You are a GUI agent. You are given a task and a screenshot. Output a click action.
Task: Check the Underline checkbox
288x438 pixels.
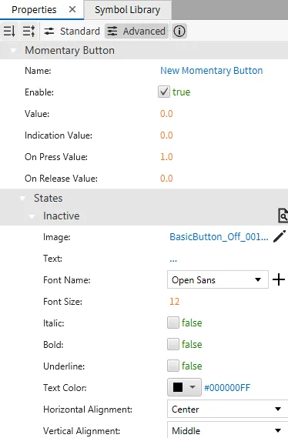coord(173,366)
